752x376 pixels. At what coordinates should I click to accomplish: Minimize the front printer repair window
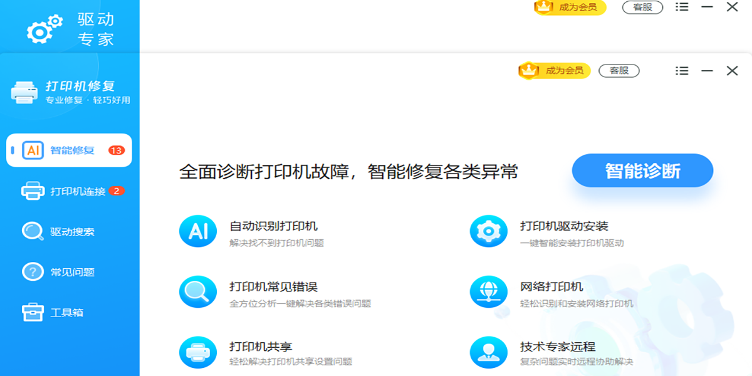pyautogui.click(x=707, y=71)
